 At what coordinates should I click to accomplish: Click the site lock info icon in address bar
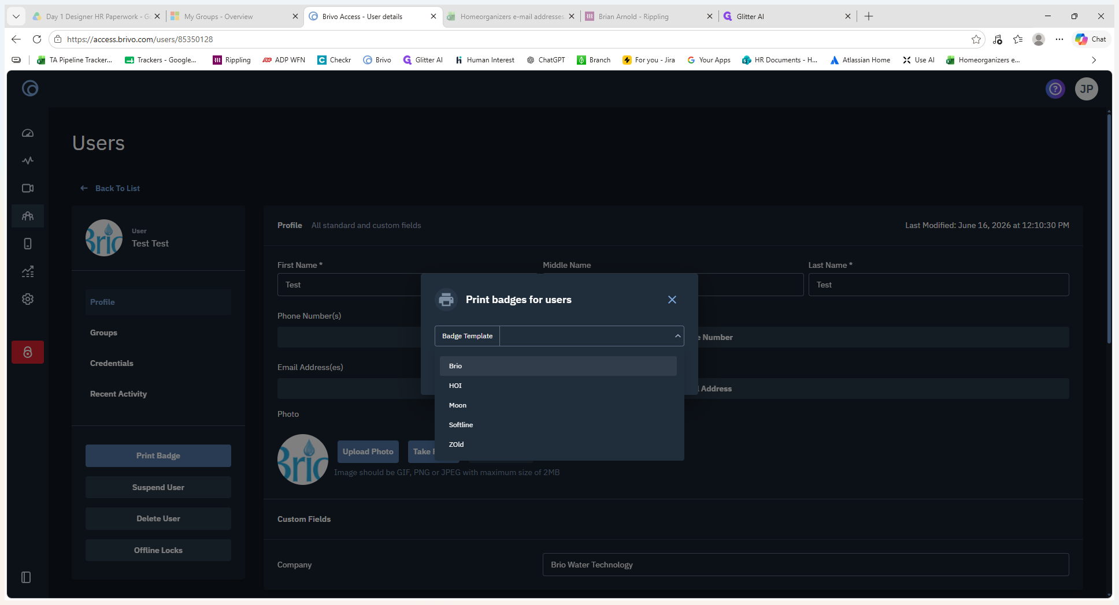point(58,39)
